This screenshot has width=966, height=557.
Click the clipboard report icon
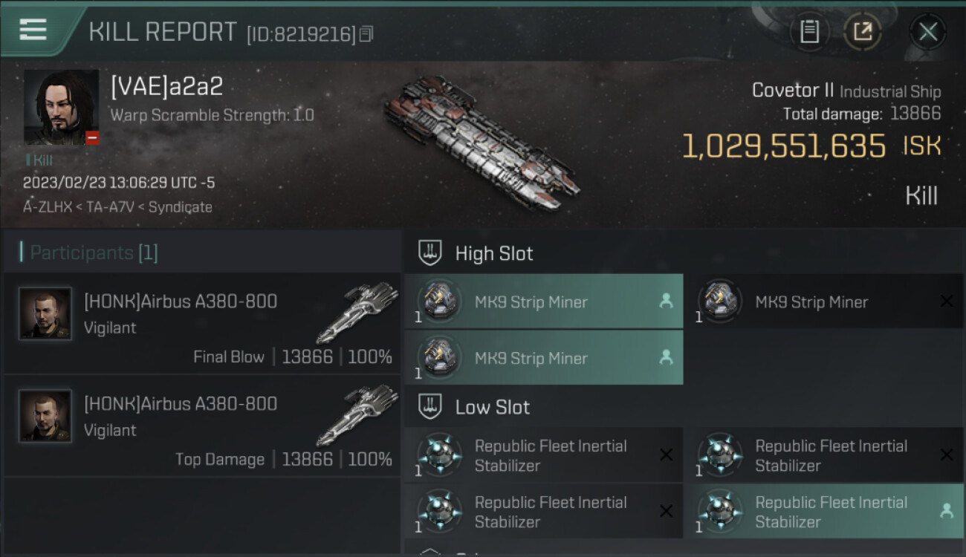tap(809, 32)
